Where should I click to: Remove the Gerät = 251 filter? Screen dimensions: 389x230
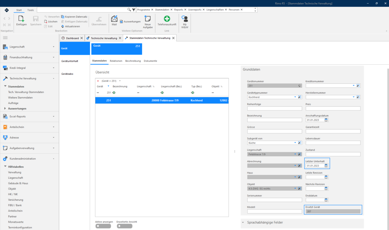point(98,81)
